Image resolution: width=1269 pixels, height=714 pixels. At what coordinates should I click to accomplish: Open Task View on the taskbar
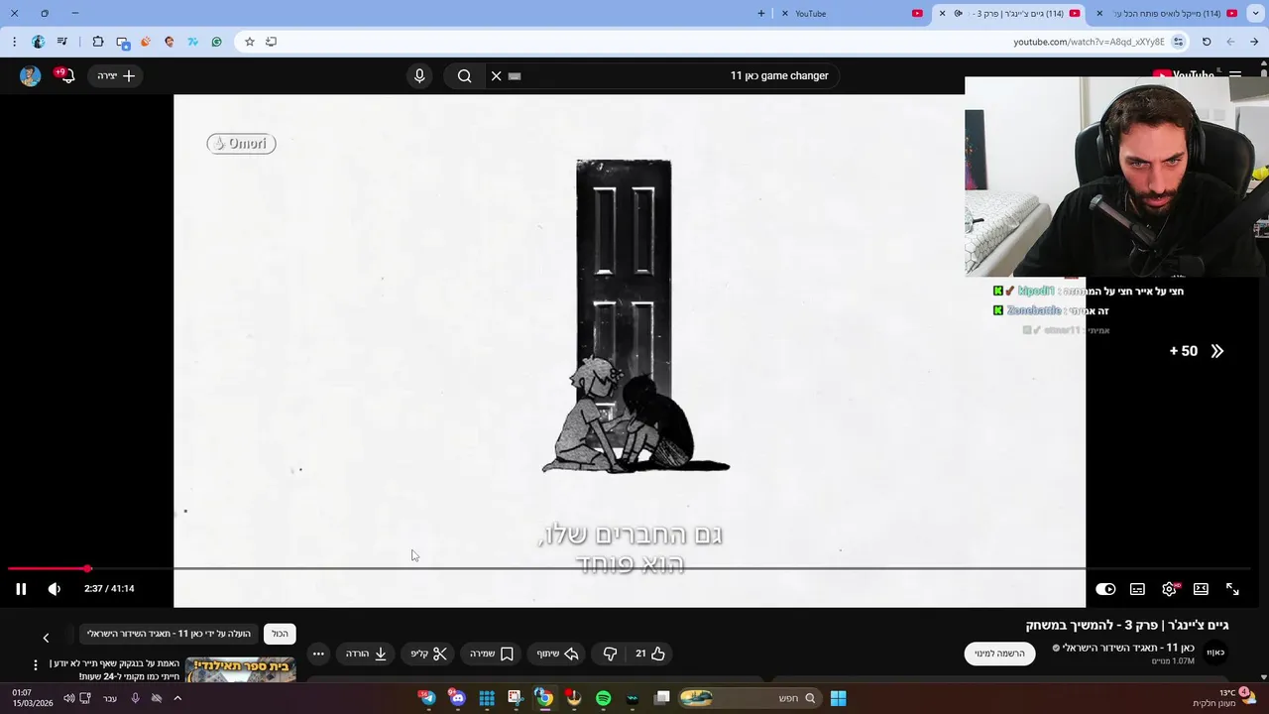[662, 698]
